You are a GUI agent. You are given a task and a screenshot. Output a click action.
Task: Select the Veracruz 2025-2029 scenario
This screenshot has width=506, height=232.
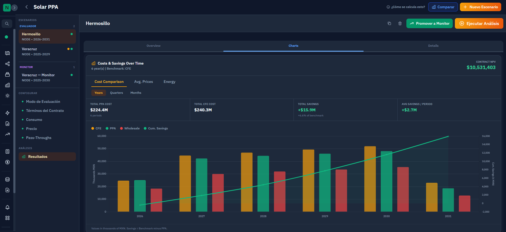47,51
